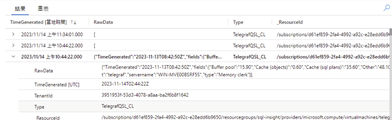Expand the first 上午10:44:22.000 row
The image size is (392, 120).
coord(13,46)
